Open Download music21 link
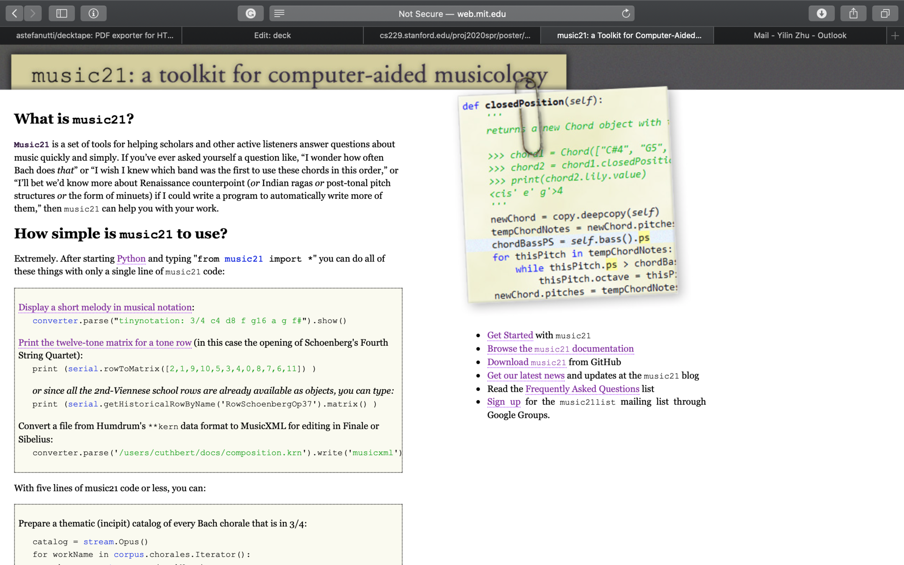This screenshot has width=904, height=565. pyautogui.click(x=526, y=362)
